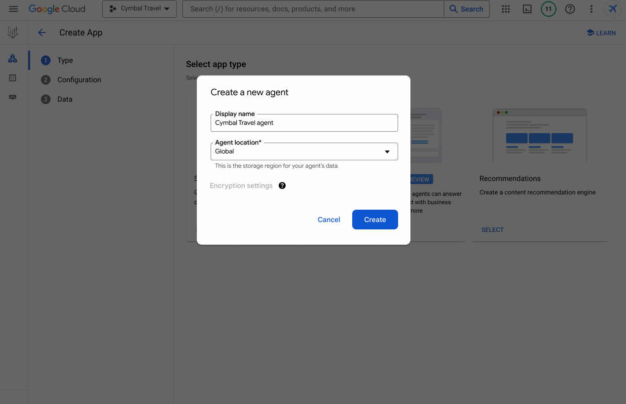
Task: Select the Recommendations app type
Action: point(492,230)
